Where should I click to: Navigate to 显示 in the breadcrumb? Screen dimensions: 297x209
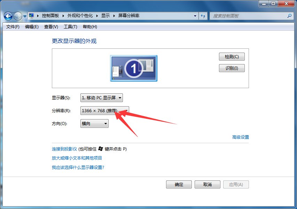click(105, 16)
